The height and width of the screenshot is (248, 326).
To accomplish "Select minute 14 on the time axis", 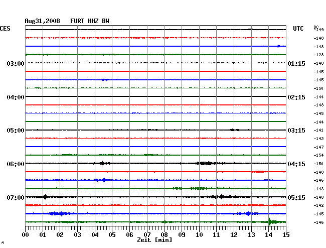I will coord(268,234).
